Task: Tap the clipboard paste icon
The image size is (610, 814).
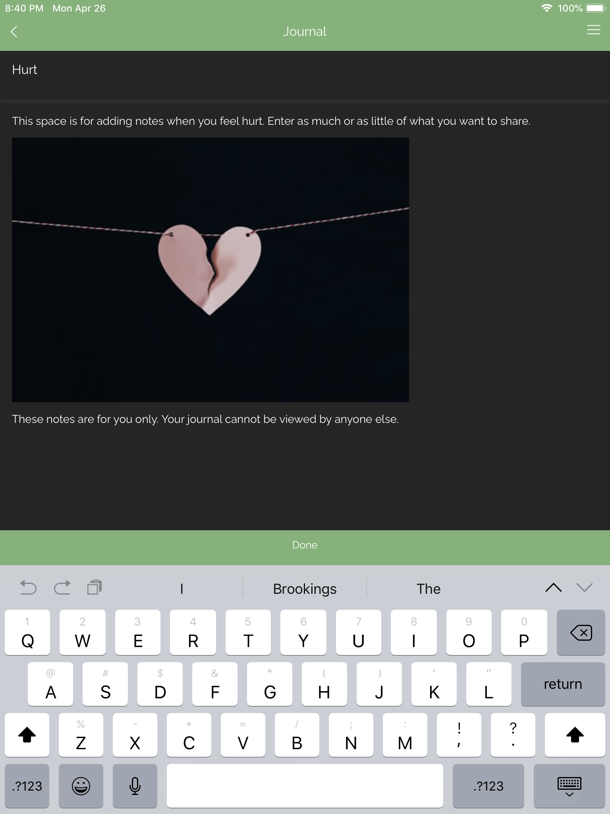Action: 95,587
